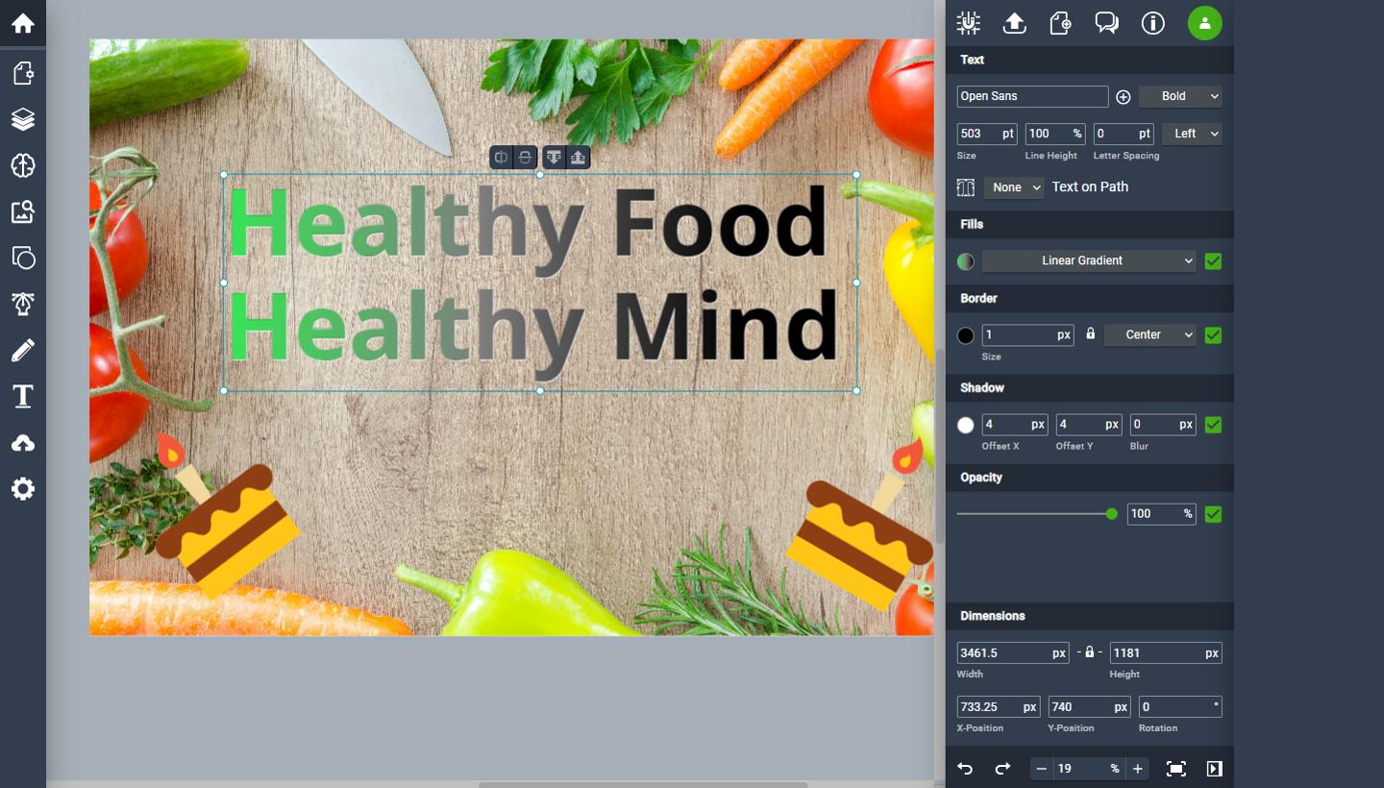The image size is (1384, 788).
Task: Click the white shadow color swatch
Action: coord(966,425)
